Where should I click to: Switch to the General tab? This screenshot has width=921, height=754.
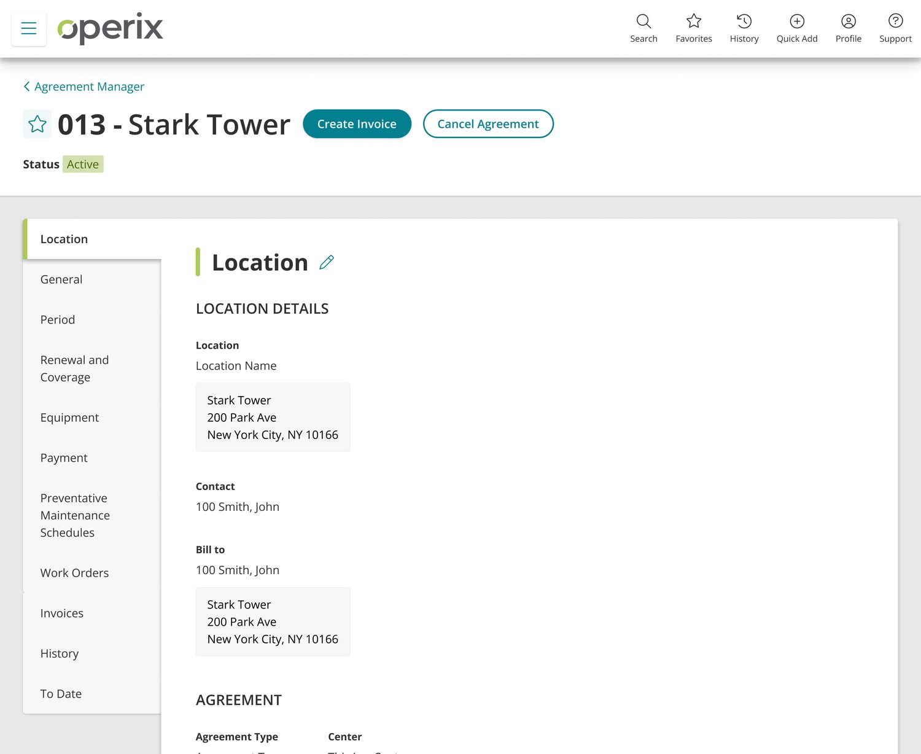[x=92, y=279]
